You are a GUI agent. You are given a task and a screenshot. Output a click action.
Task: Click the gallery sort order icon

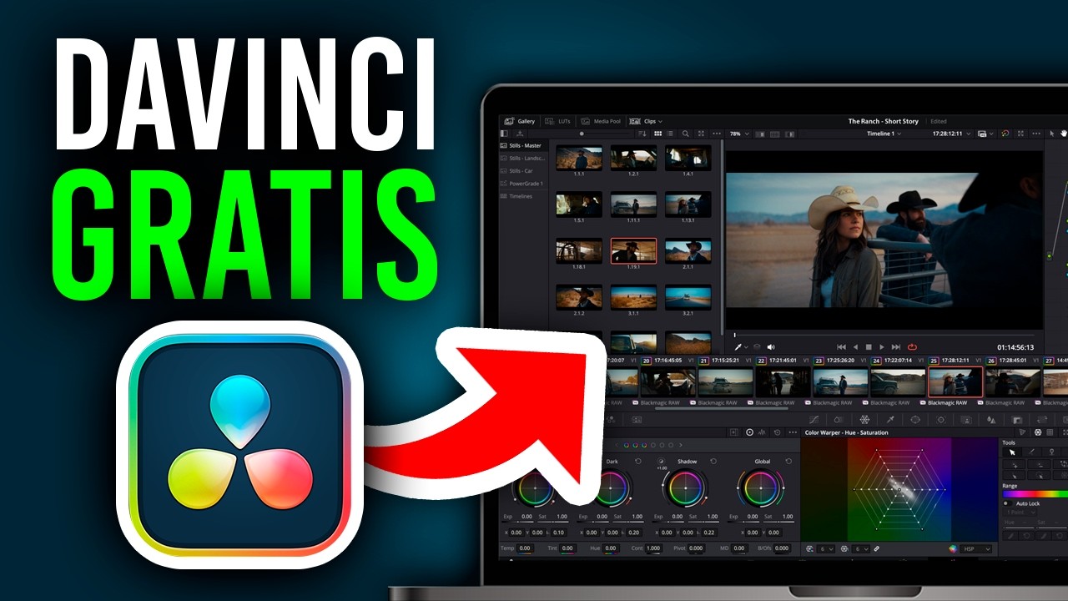click(642, 134)
